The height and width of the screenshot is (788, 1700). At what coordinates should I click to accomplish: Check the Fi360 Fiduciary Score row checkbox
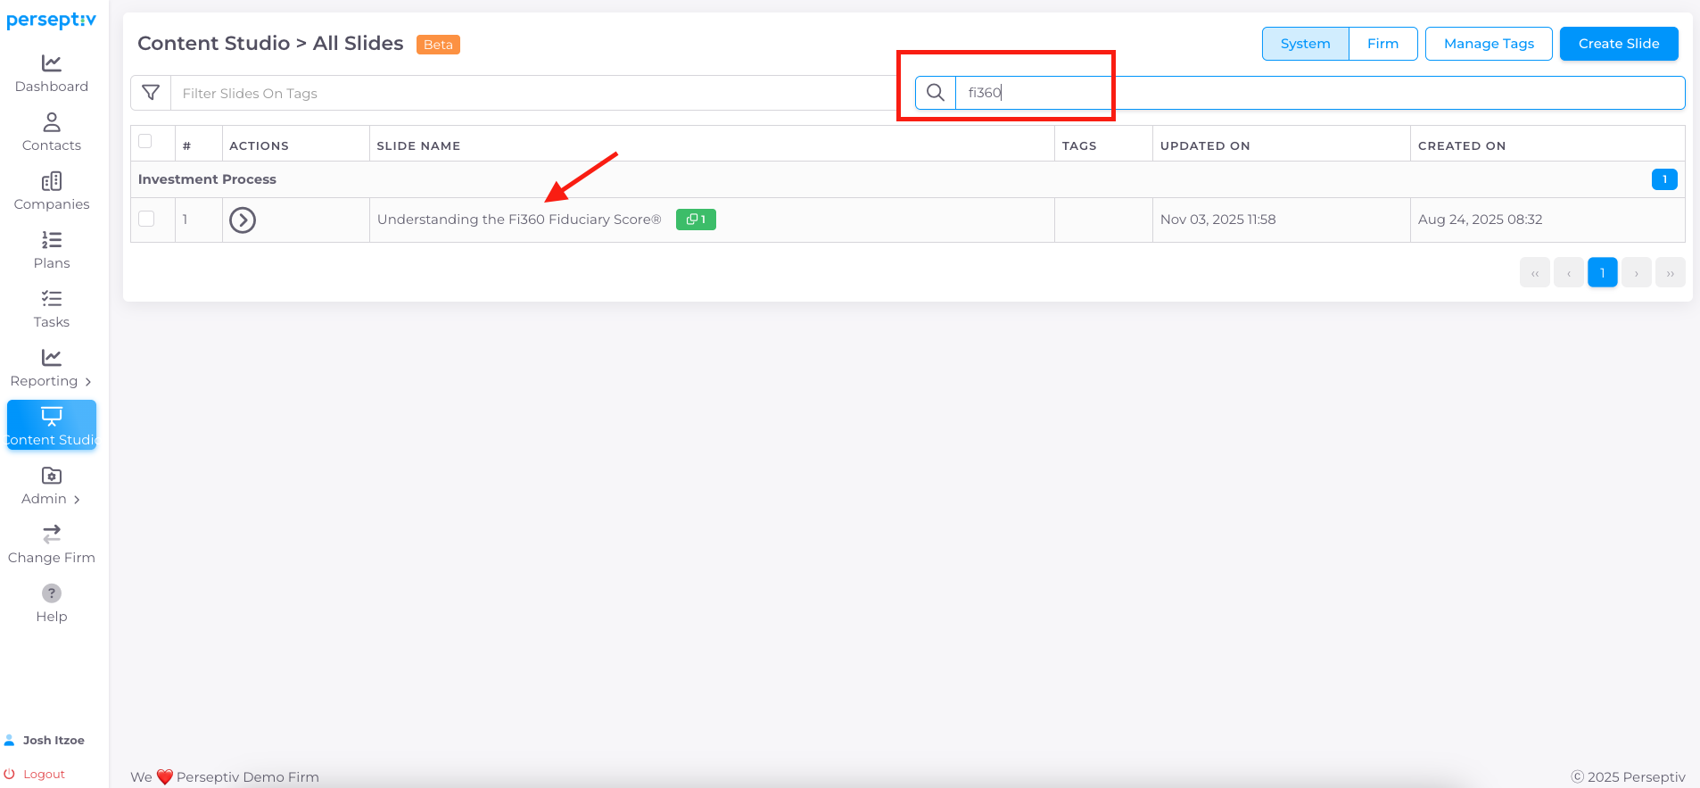point(147,219)
